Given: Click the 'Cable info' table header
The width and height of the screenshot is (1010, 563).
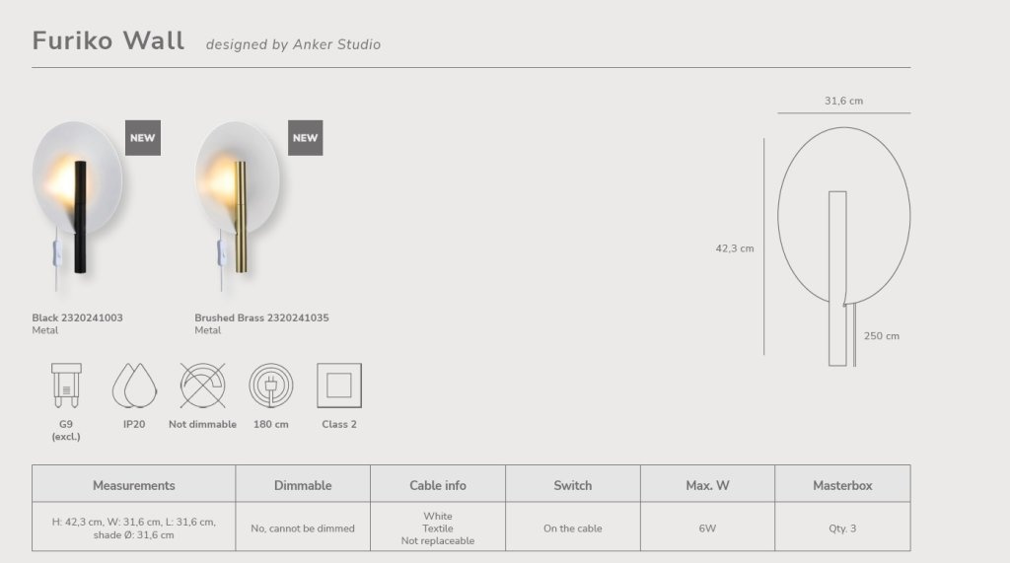Looking at the screenshot, I should (438, 485).
